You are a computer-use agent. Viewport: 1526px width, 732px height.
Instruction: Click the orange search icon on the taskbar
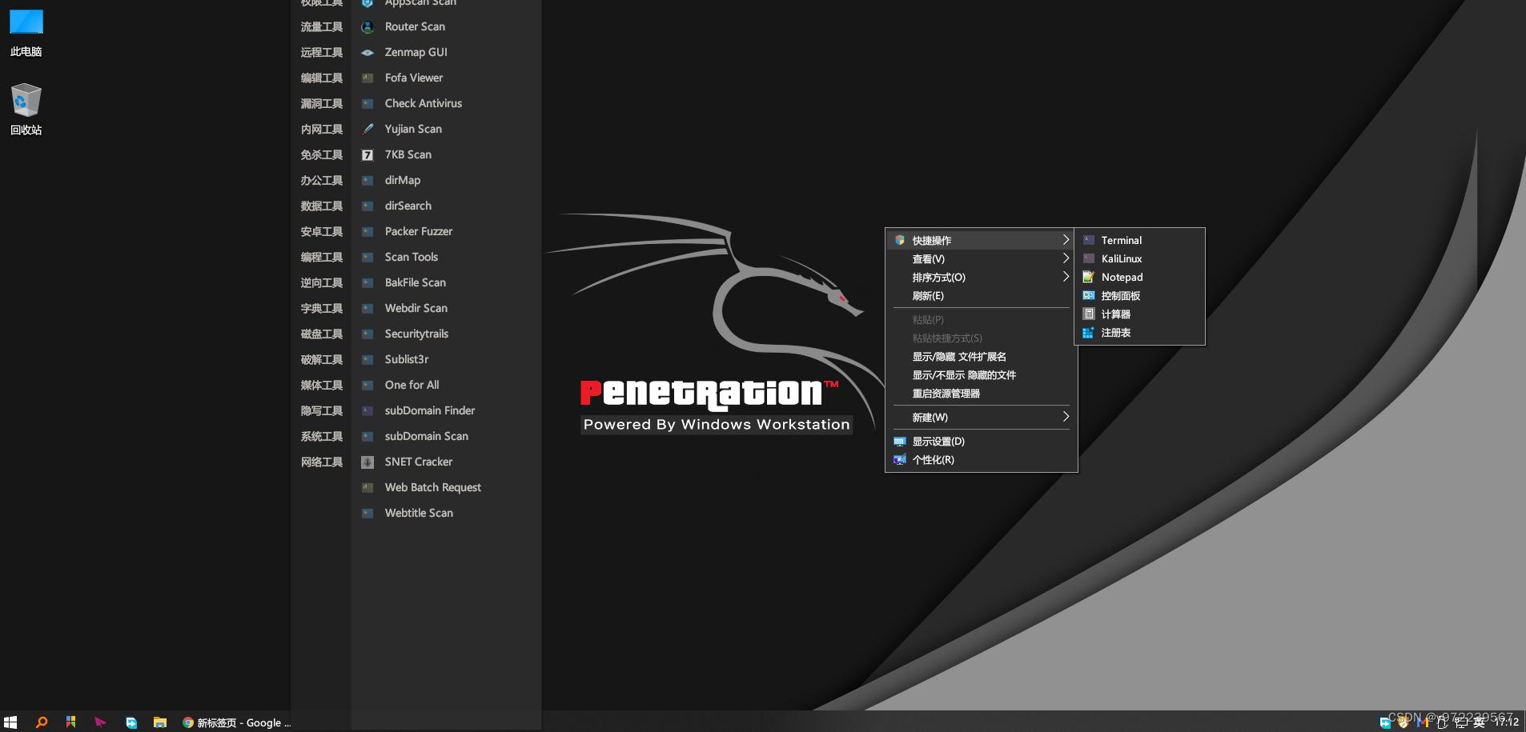[x=42, y=722]
